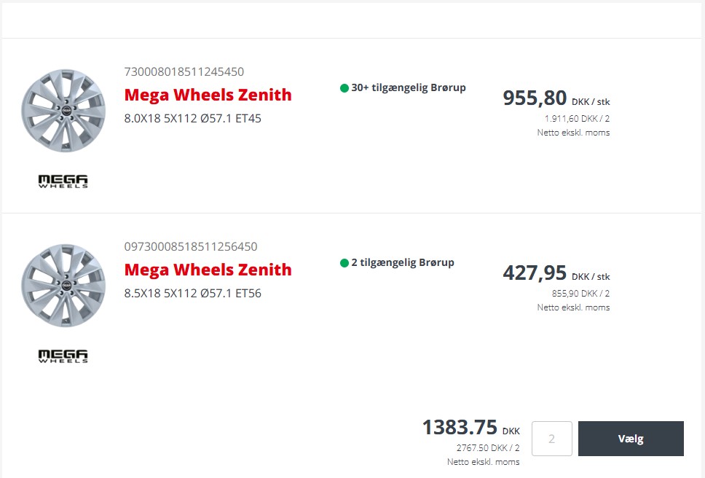Focus the quantity field showing 2

pos(551,439)
